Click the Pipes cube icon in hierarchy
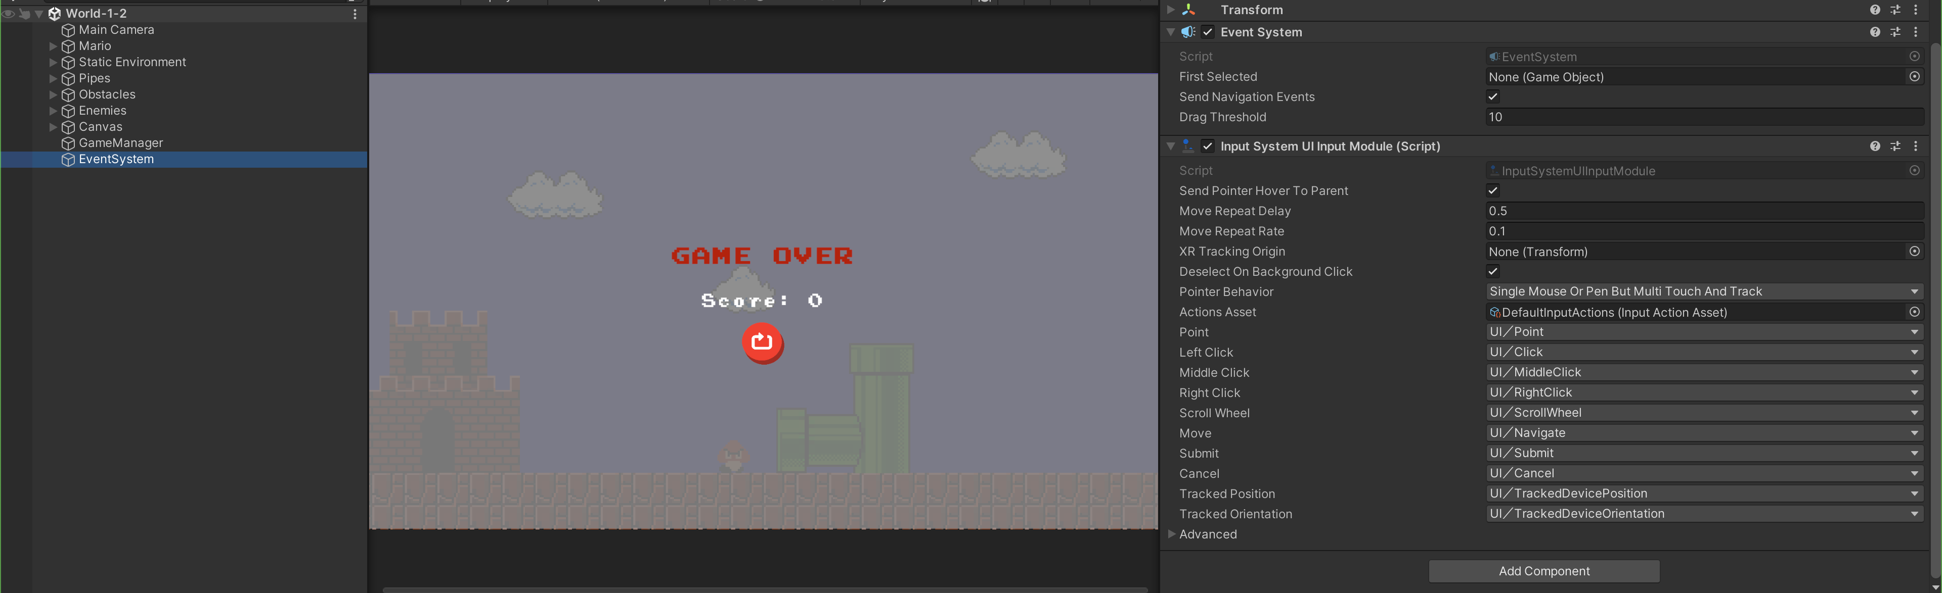1942x593 pixels. tap(68, 78)
